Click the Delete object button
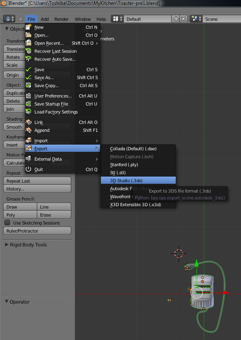241x340 pixels. 14,101
